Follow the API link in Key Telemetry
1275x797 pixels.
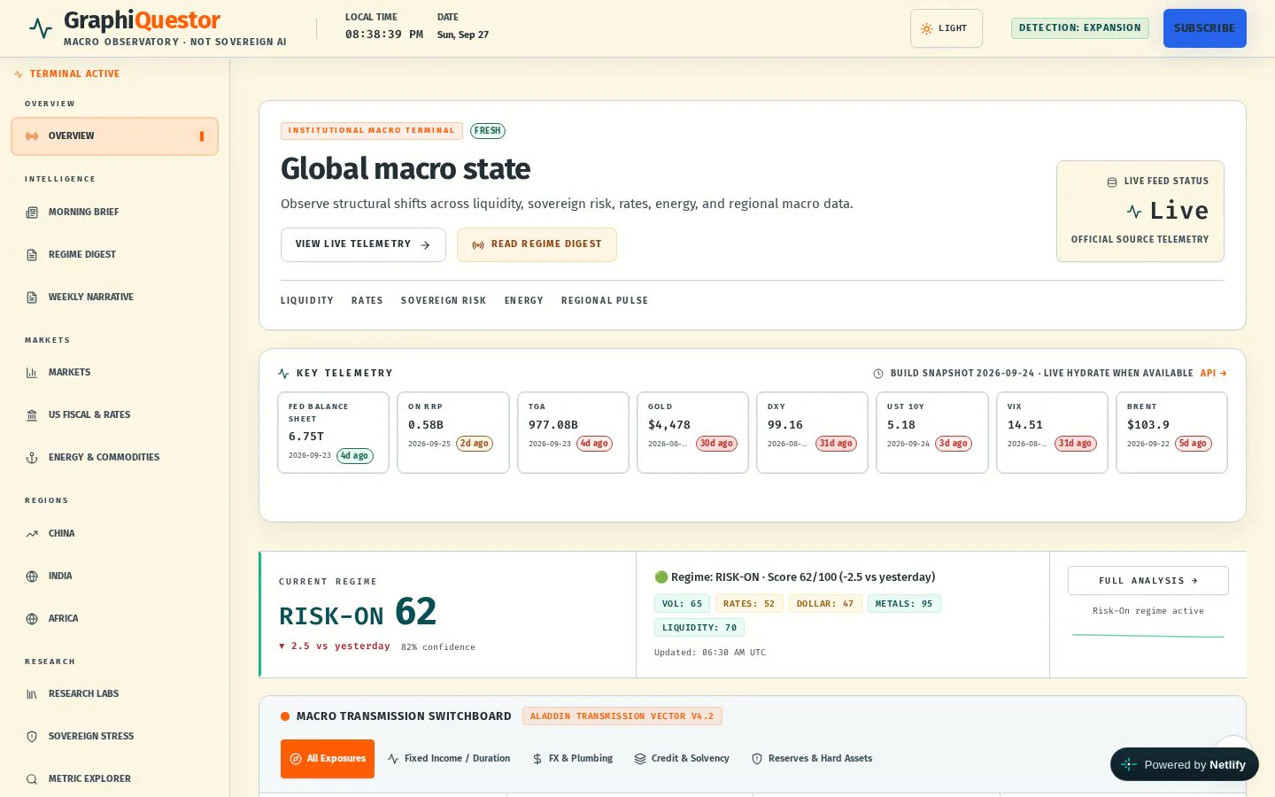1214,374
